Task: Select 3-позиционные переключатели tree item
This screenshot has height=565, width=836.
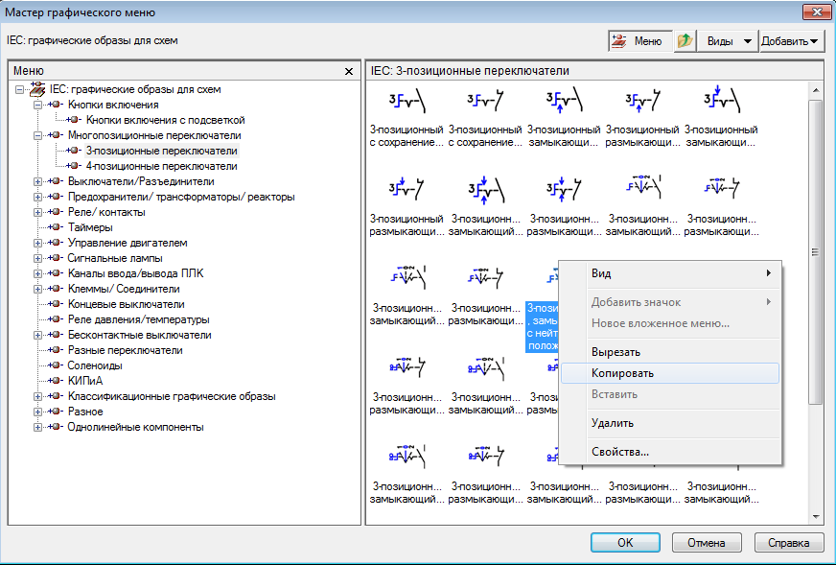Action: tap(162, 151)
